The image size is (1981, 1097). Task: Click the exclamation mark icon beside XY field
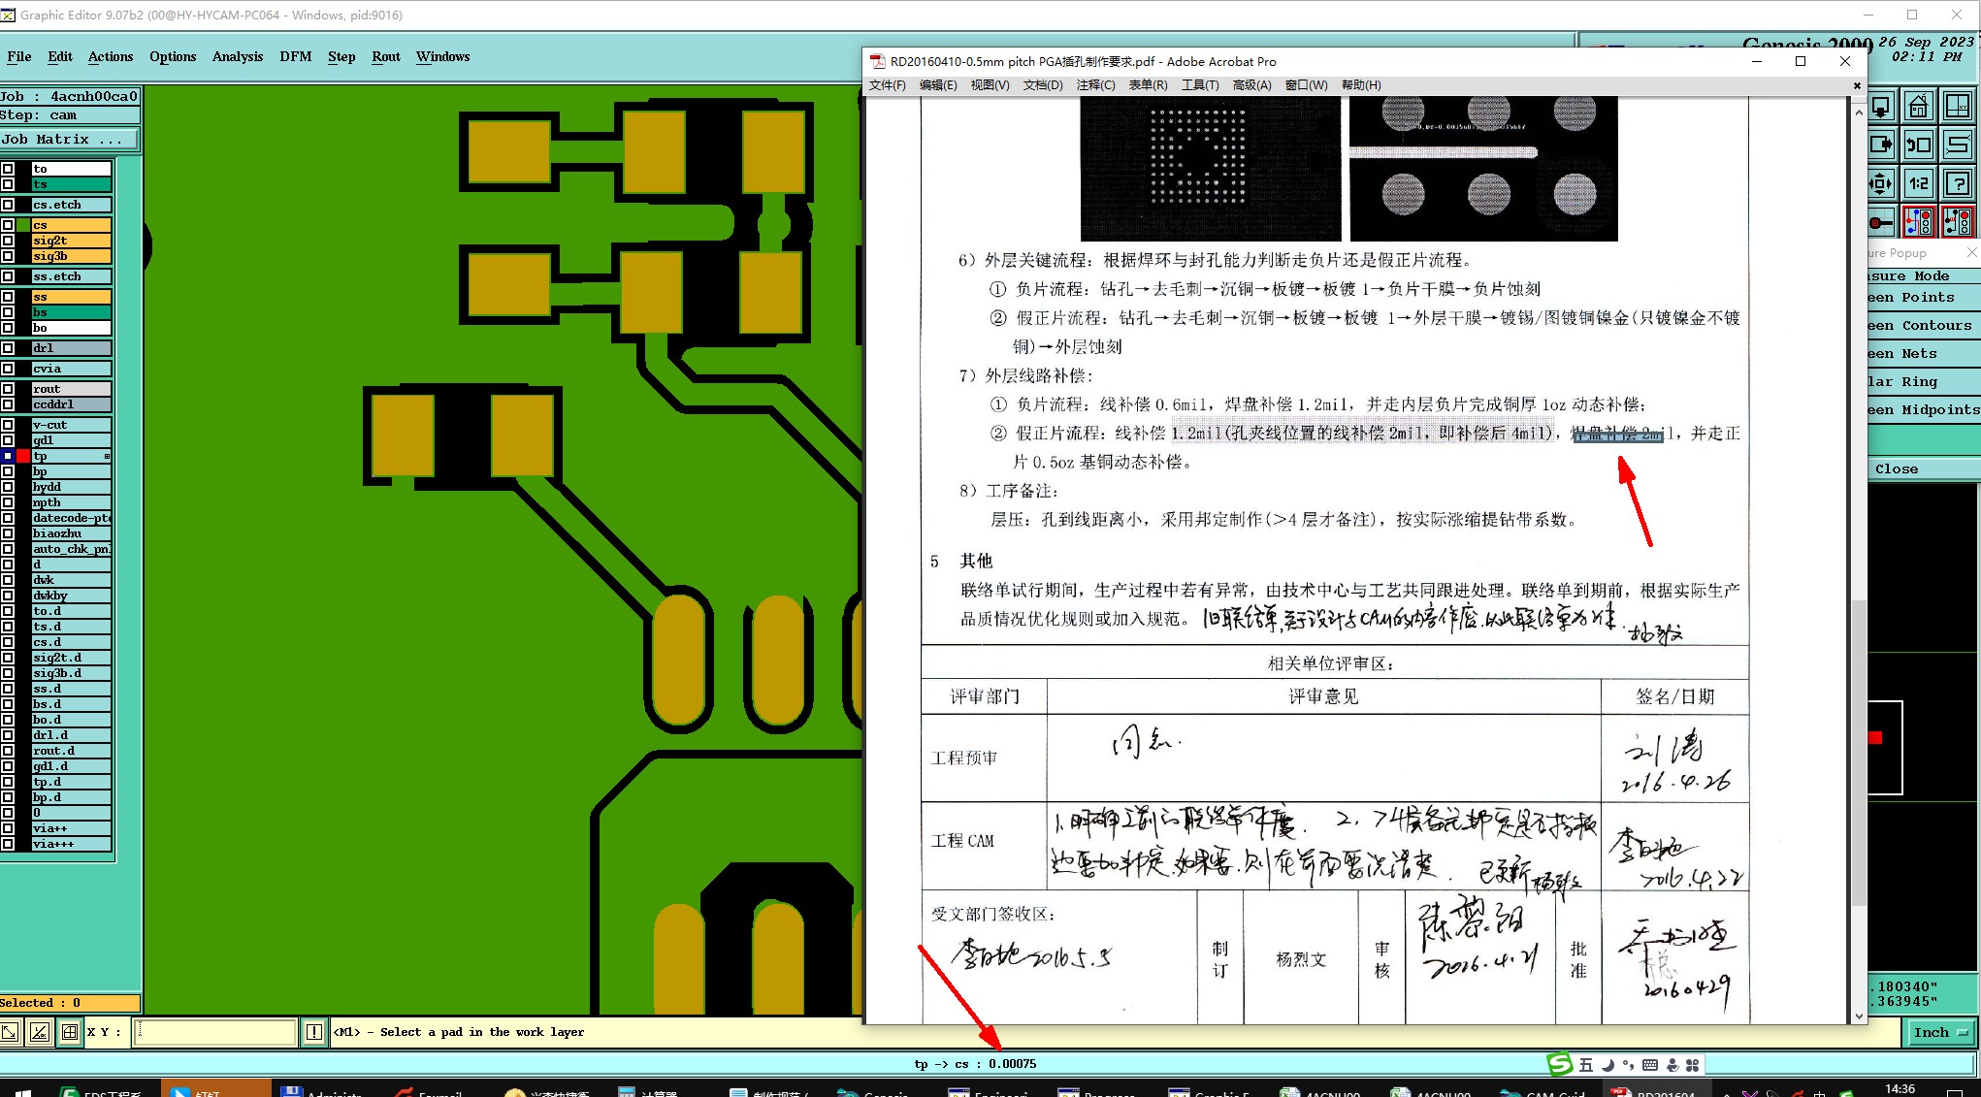313,1032
